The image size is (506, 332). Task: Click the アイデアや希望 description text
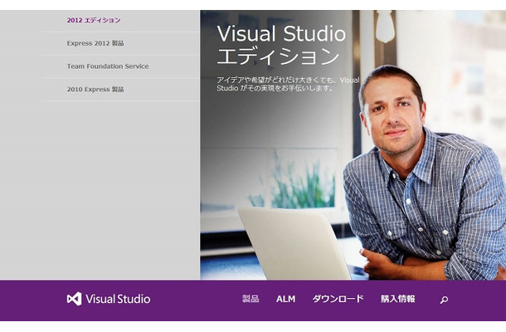pyautogui.click(x=288, y=84)
